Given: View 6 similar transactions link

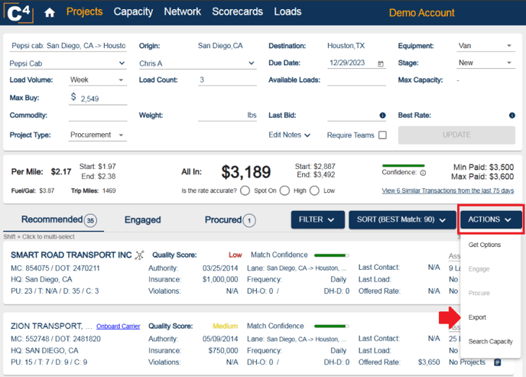Looking at the screenshot, I should coord(447,190).
